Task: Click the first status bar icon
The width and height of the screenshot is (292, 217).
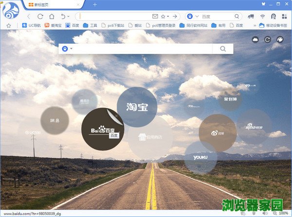Action: click(243, 213)
